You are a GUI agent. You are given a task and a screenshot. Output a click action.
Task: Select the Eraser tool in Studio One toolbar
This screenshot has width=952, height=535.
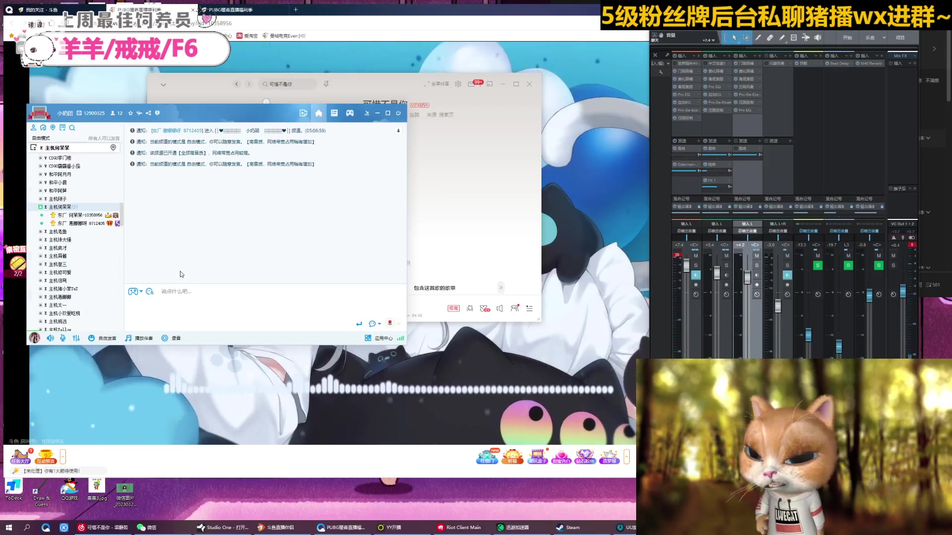(770, 38)
